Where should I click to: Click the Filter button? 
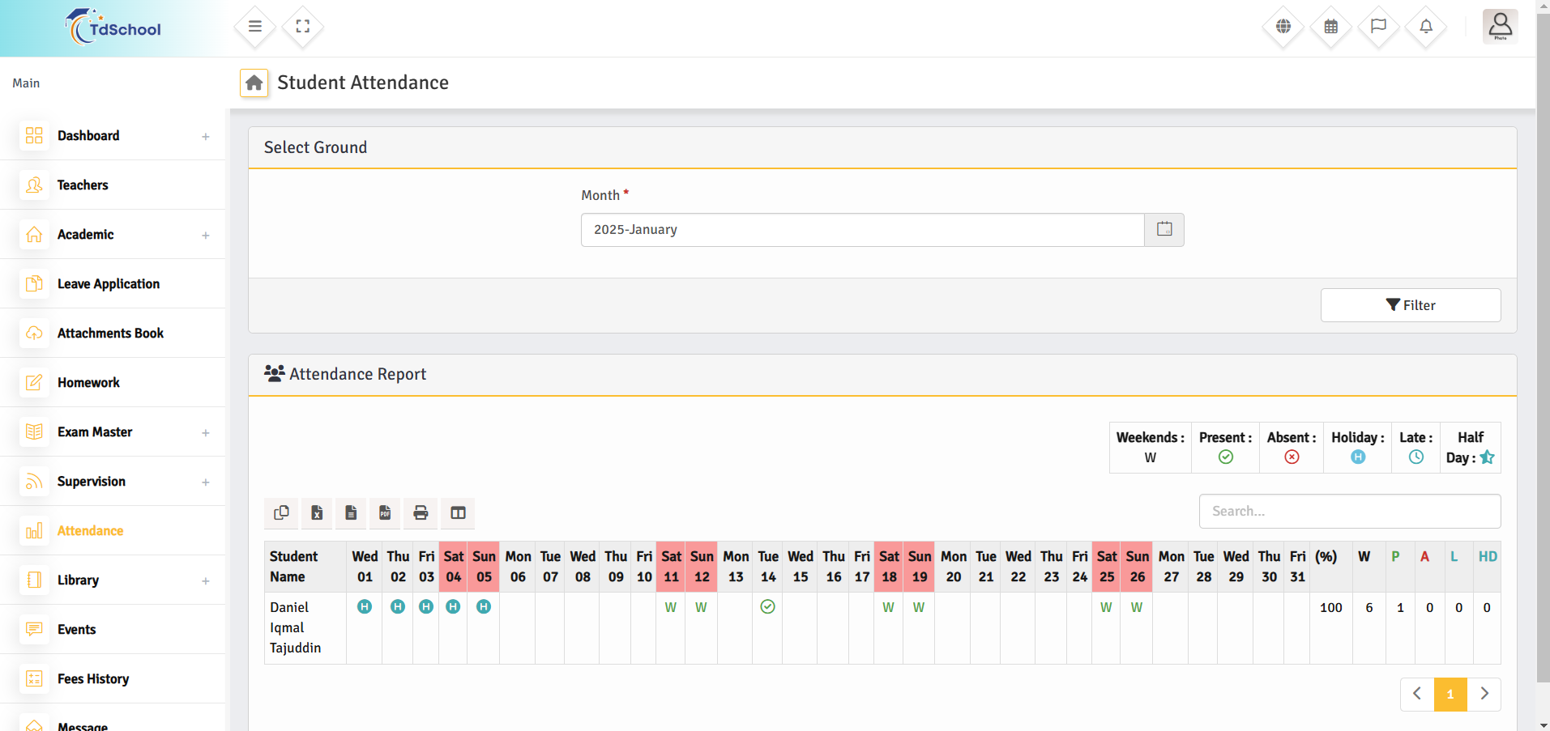(x=1410, y=305)
